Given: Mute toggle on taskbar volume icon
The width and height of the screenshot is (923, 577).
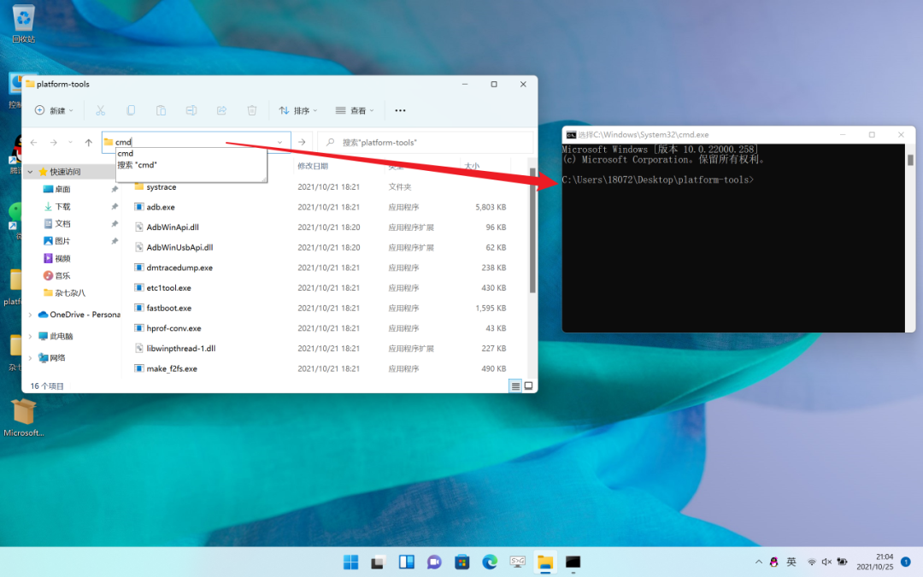Looking at the screenshot, I should [826, 562].
